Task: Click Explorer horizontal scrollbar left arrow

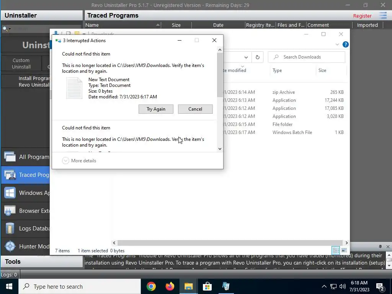Action: tap(114, 243)
